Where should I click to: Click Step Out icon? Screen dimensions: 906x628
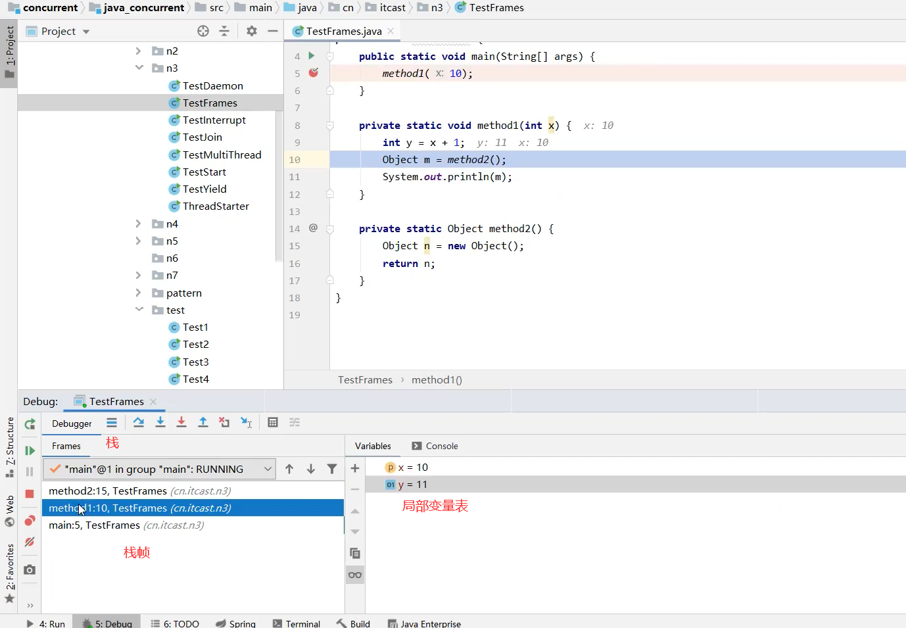pyautogui.click(x=203, y=422)
